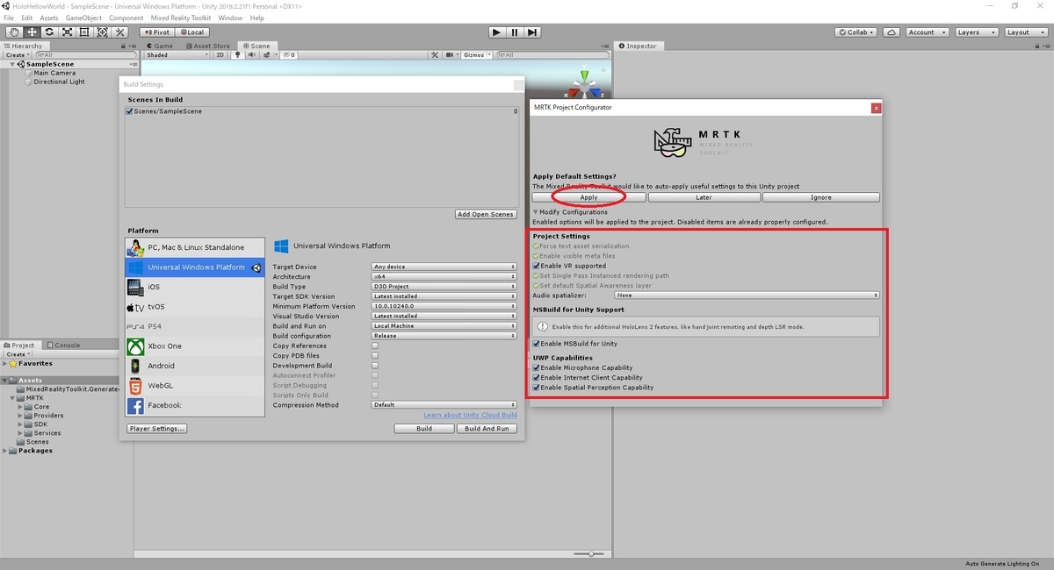Select PC, Mac & Linux Standalone platform
This screenshot has width=1054, height=570.
pos(195,247)
